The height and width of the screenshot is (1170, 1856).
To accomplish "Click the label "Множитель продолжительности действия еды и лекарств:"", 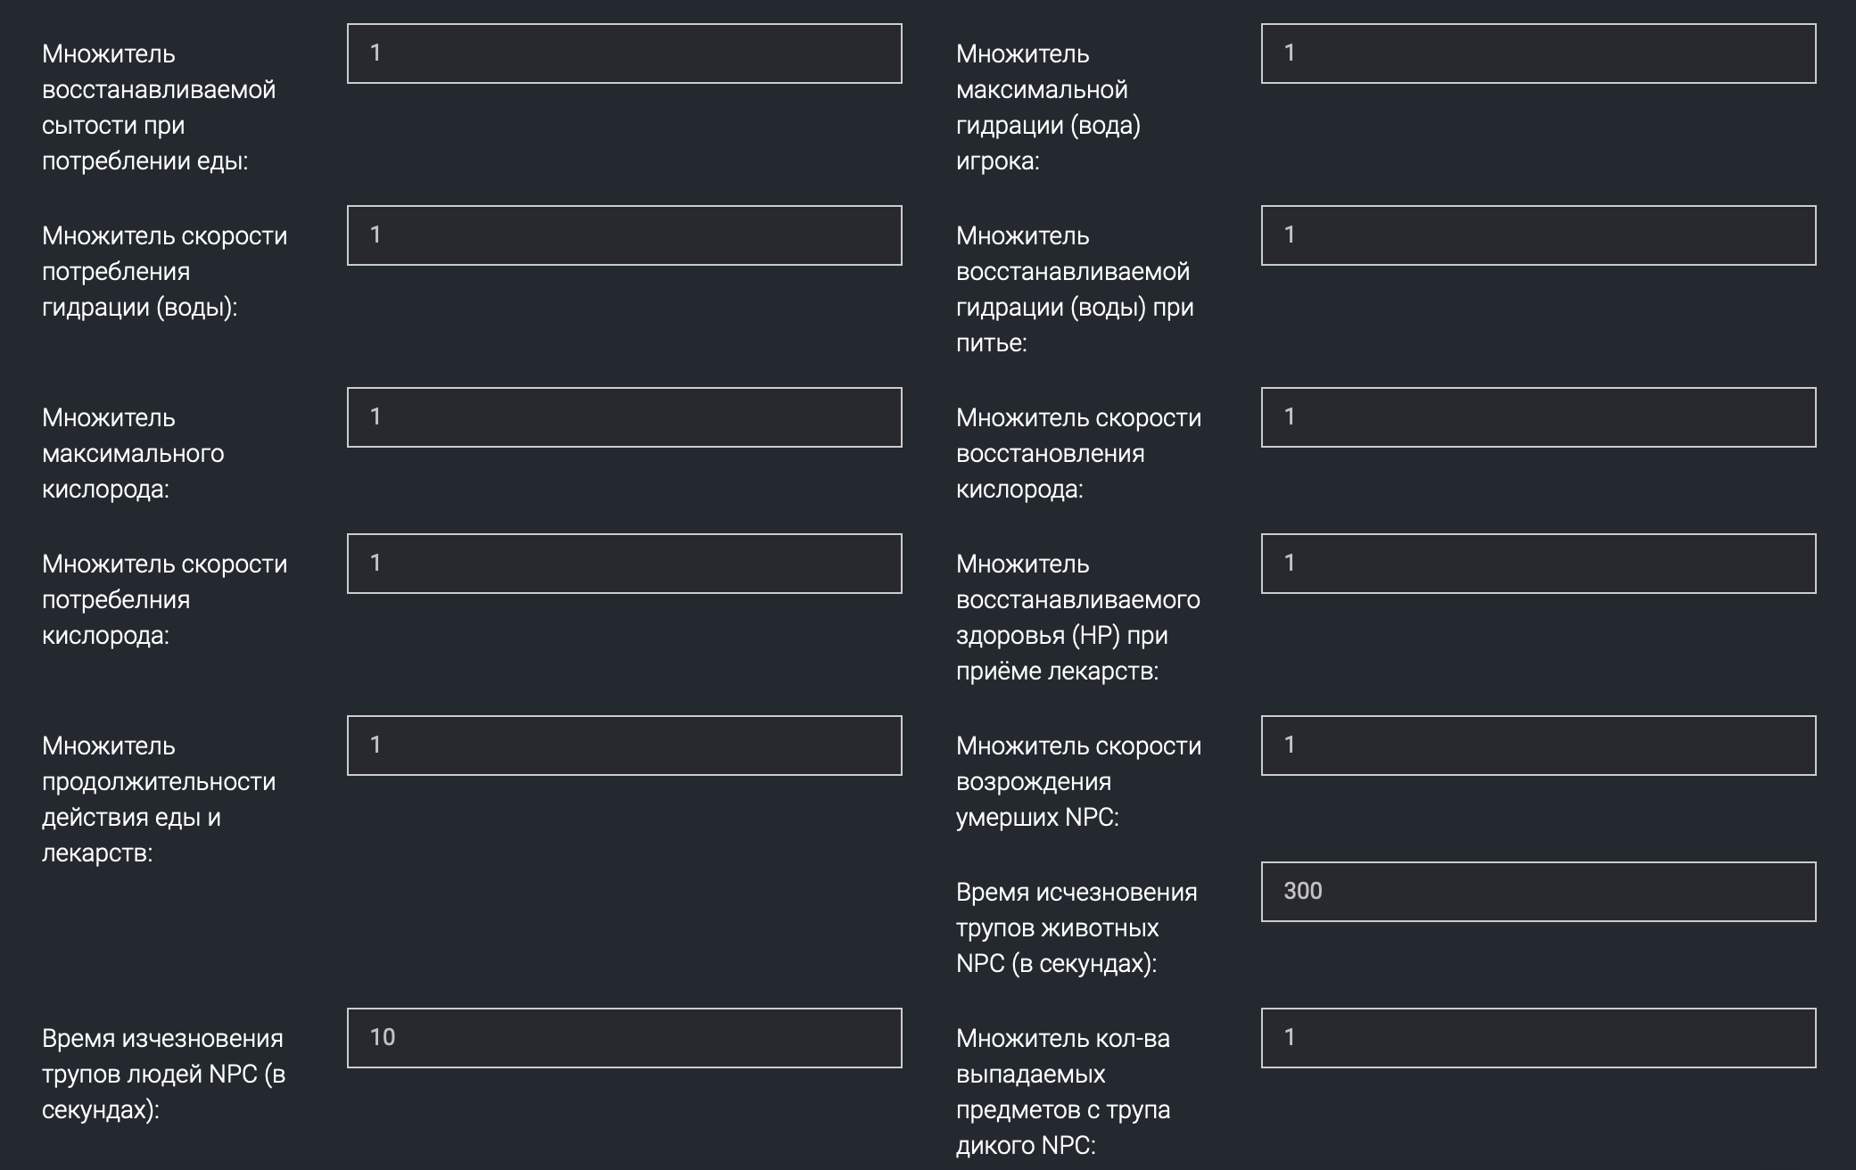I will [x=158, y=799].
